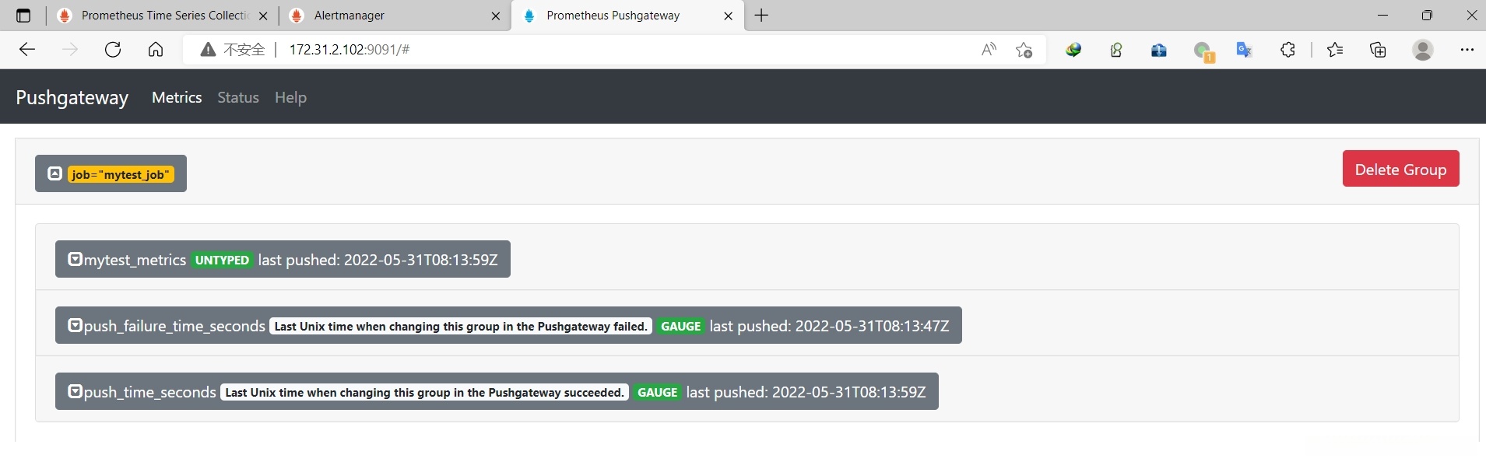
Task: Click the UNTYPED badge on mytest_metrics
Action: tap(222, 260)
